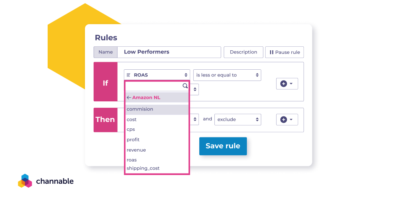The image size is (397, 198).
Task: Choose profit in the dropdown list
Action: [x=157, y=140]
